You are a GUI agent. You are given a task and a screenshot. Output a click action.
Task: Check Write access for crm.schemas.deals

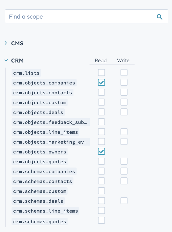[x=124, y=200]
